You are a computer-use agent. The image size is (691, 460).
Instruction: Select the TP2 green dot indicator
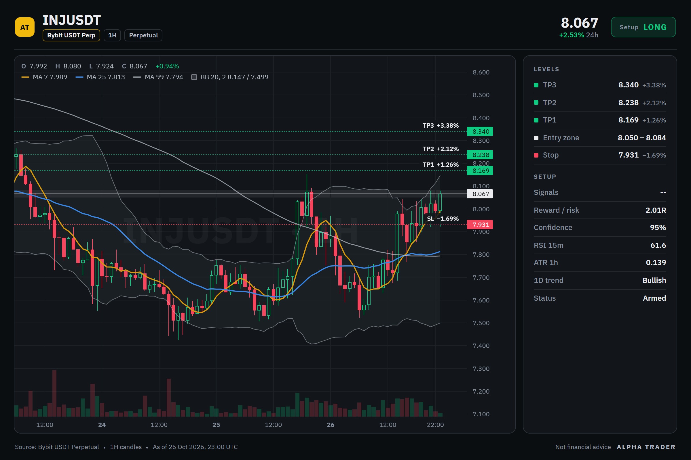click(x=536, y=102)
